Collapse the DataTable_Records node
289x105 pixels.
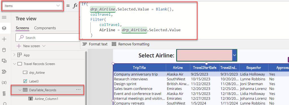coord(20,90)
